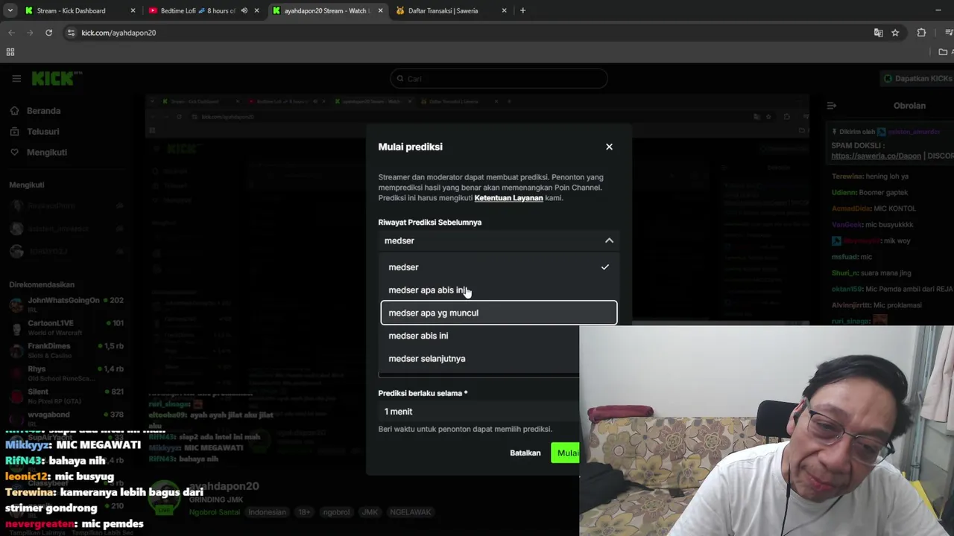Click chat username msfuad

844,257
